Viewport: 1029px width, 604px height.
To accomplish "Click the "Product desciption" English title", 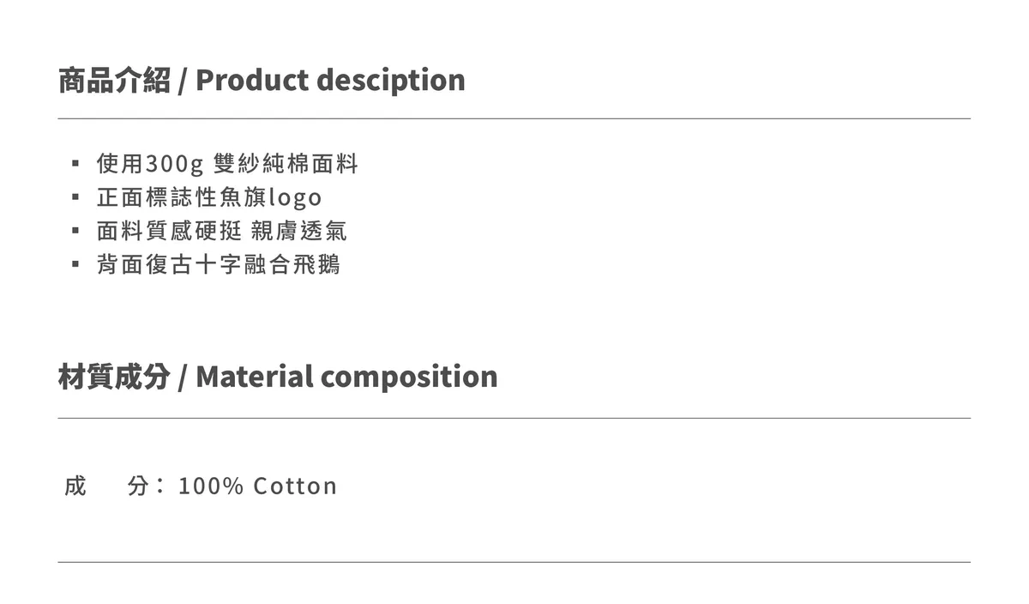I will (330, 81).
